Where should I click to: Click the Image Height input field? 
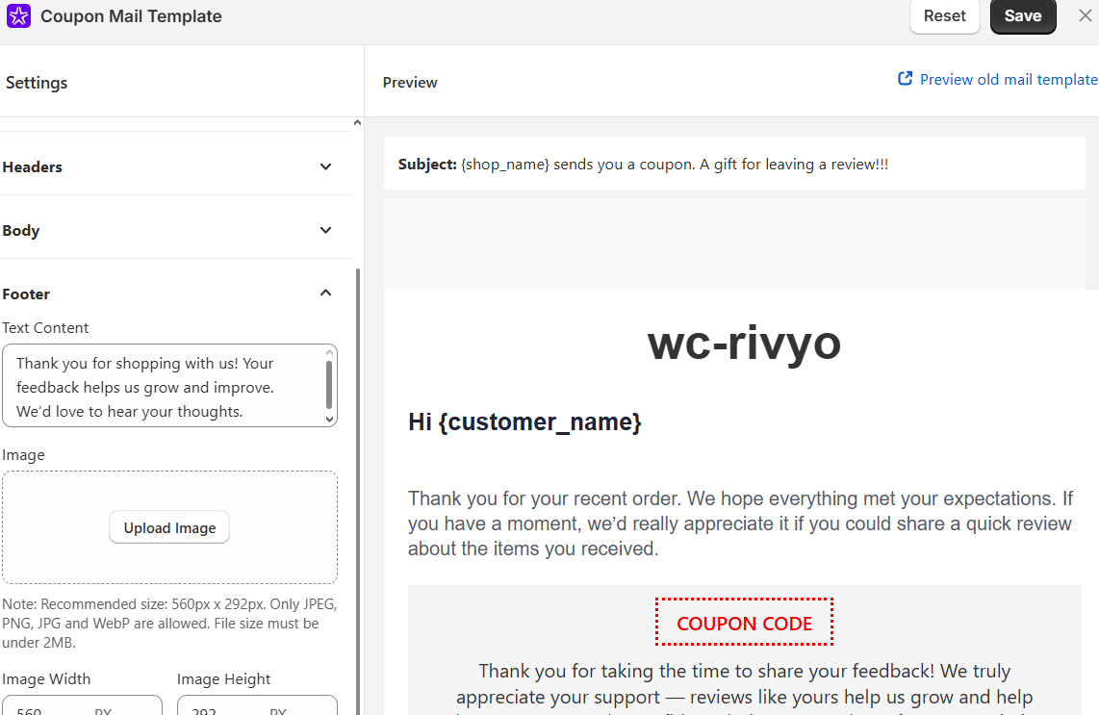click(x=257, y=705)
